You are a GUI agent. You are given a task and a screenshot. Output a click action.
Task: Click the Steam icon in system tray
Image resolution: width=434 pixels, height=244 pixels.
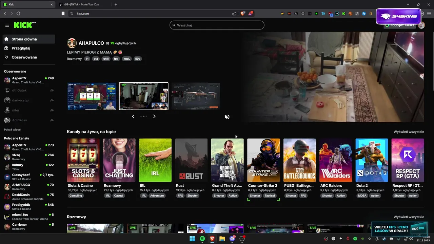(384, 239)
